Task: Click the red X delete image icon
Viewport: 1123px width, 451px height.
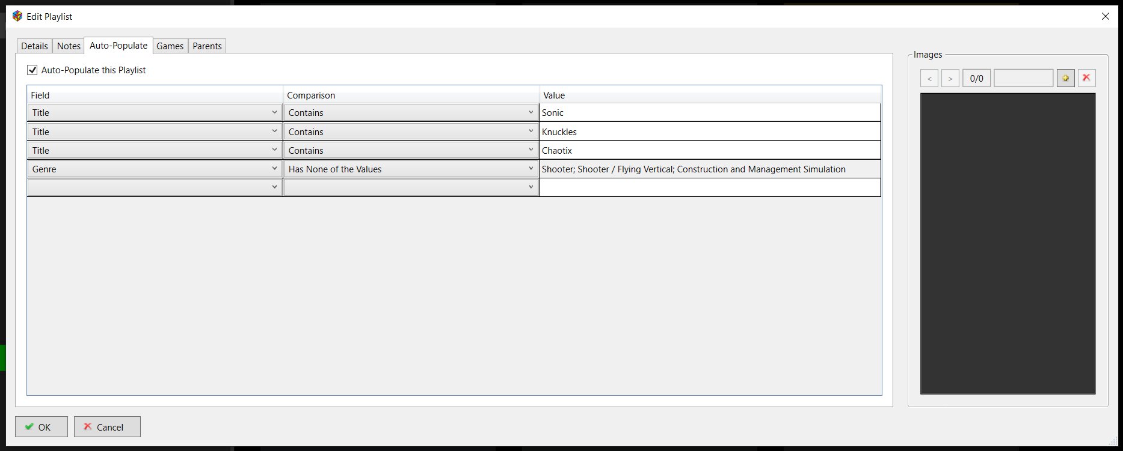Action: [1086, 78]
